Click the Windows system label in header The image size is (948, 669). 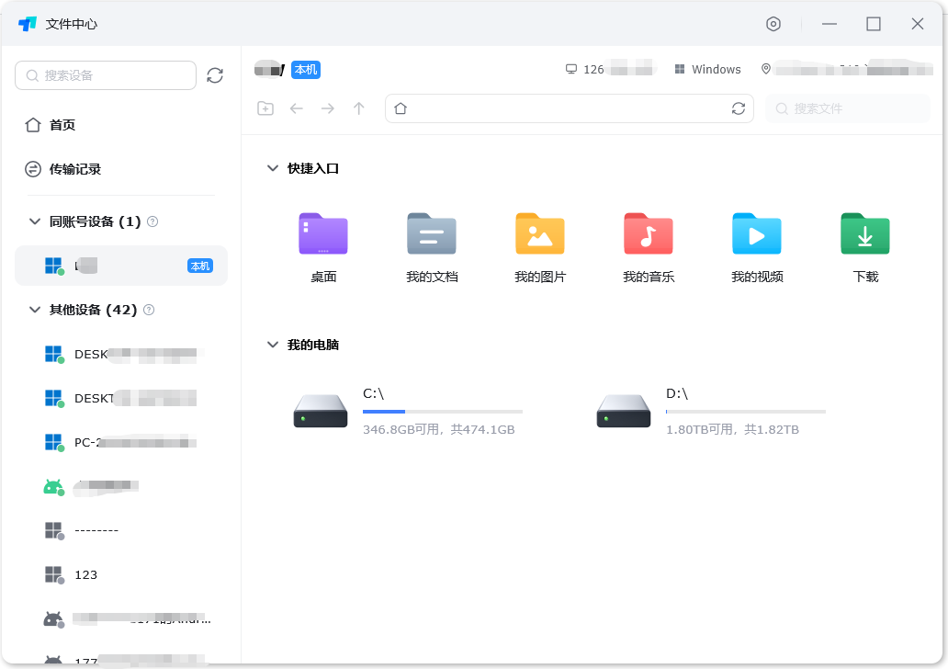click(716, 70)
